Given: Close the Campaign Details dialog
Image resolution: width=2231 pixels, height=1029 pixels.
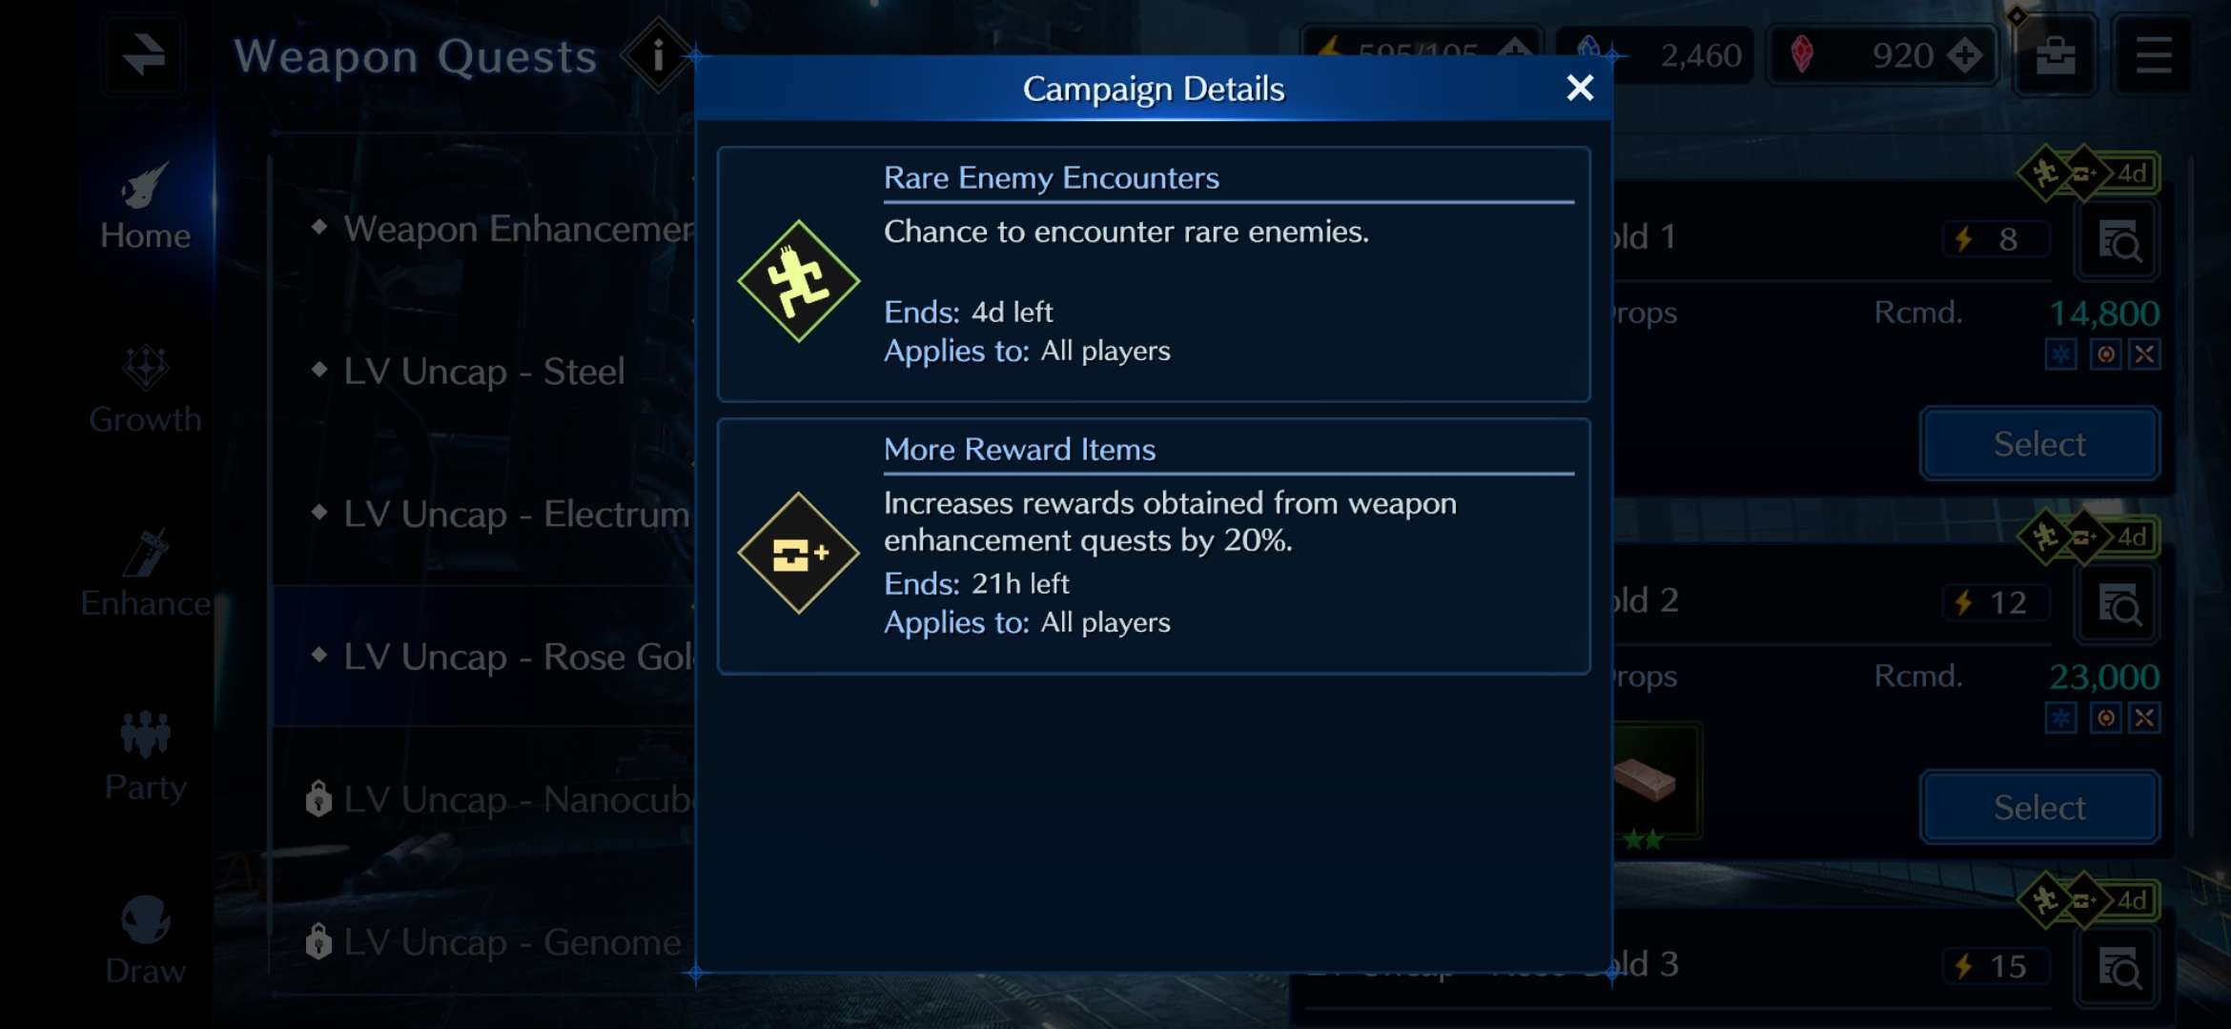Looking at the screenshot, I should [x=1580, y=89].
